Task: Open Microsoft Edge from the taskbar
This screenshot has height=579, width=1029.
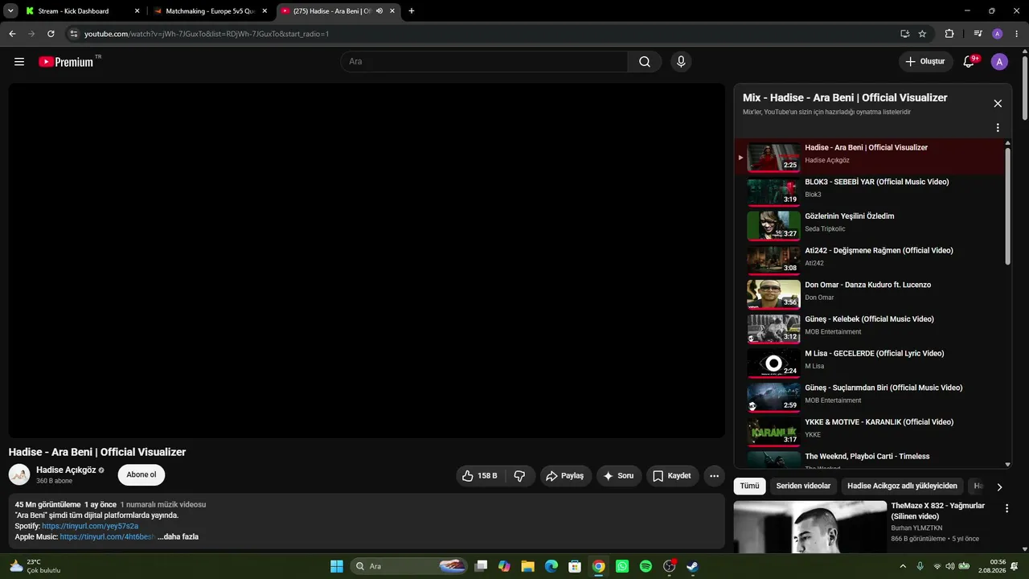Action: [x=551, y=566]
